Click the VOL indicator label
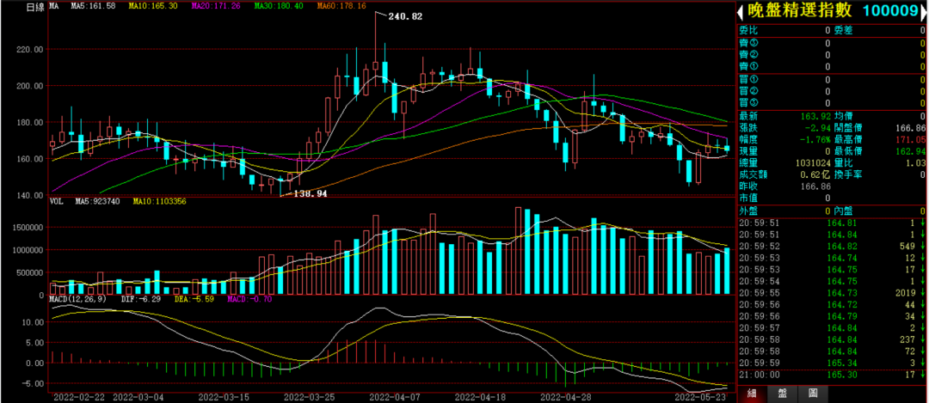The height and width of the screenshot is (403, 929). click(x=56, y=201)
